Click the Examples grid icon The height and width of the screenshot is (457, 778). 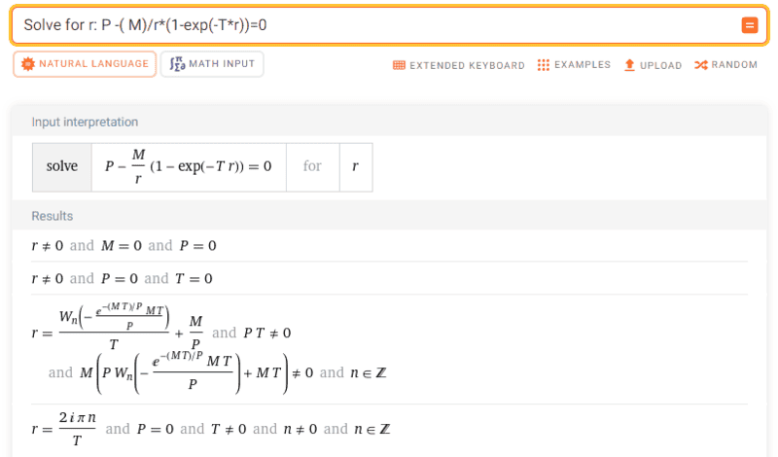544,65
